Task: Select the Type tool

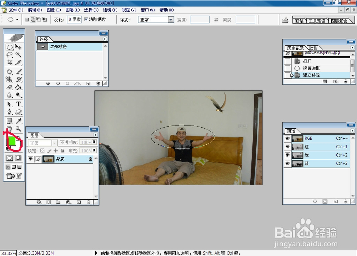Action: 19,104
